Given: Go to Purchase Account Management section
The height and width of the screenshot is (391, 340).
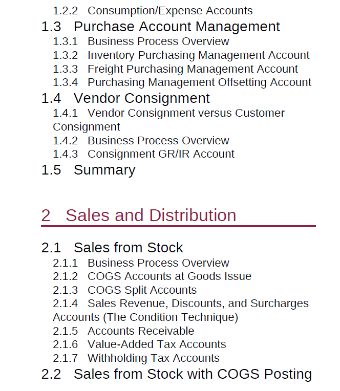Looking at the screenshot, I should [161, 27].
